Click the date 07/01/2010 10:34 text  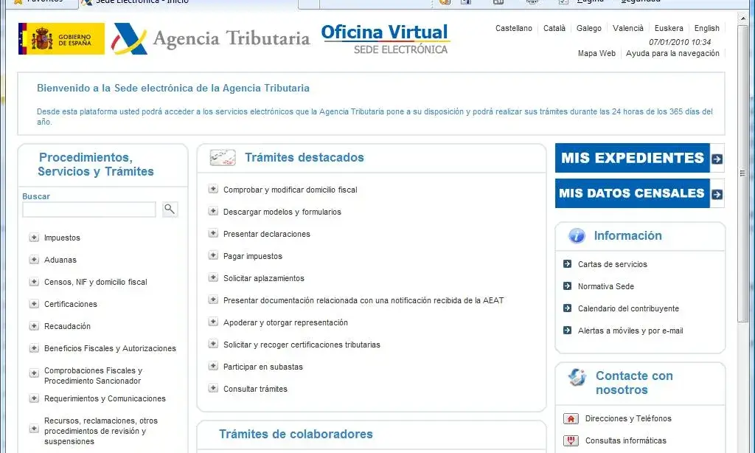(680, 42)
